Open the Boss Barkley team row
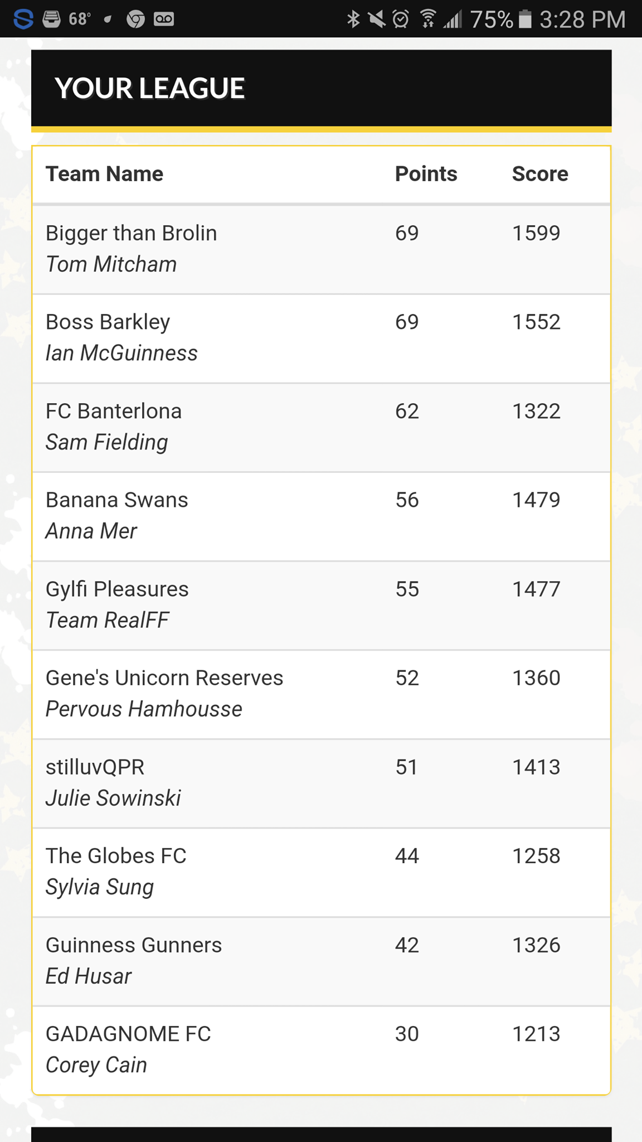This screenshot has height=1142, width=642. point(322,338)
